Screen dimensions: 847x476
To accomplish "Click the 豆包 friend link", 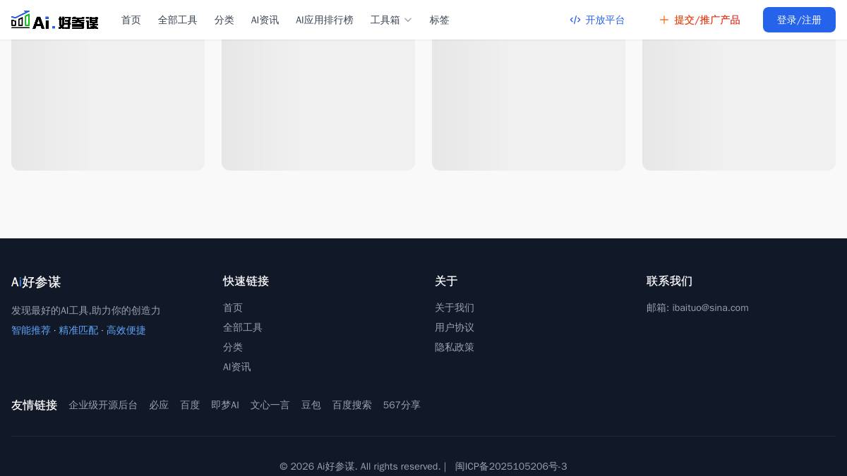I will point(311,405).
